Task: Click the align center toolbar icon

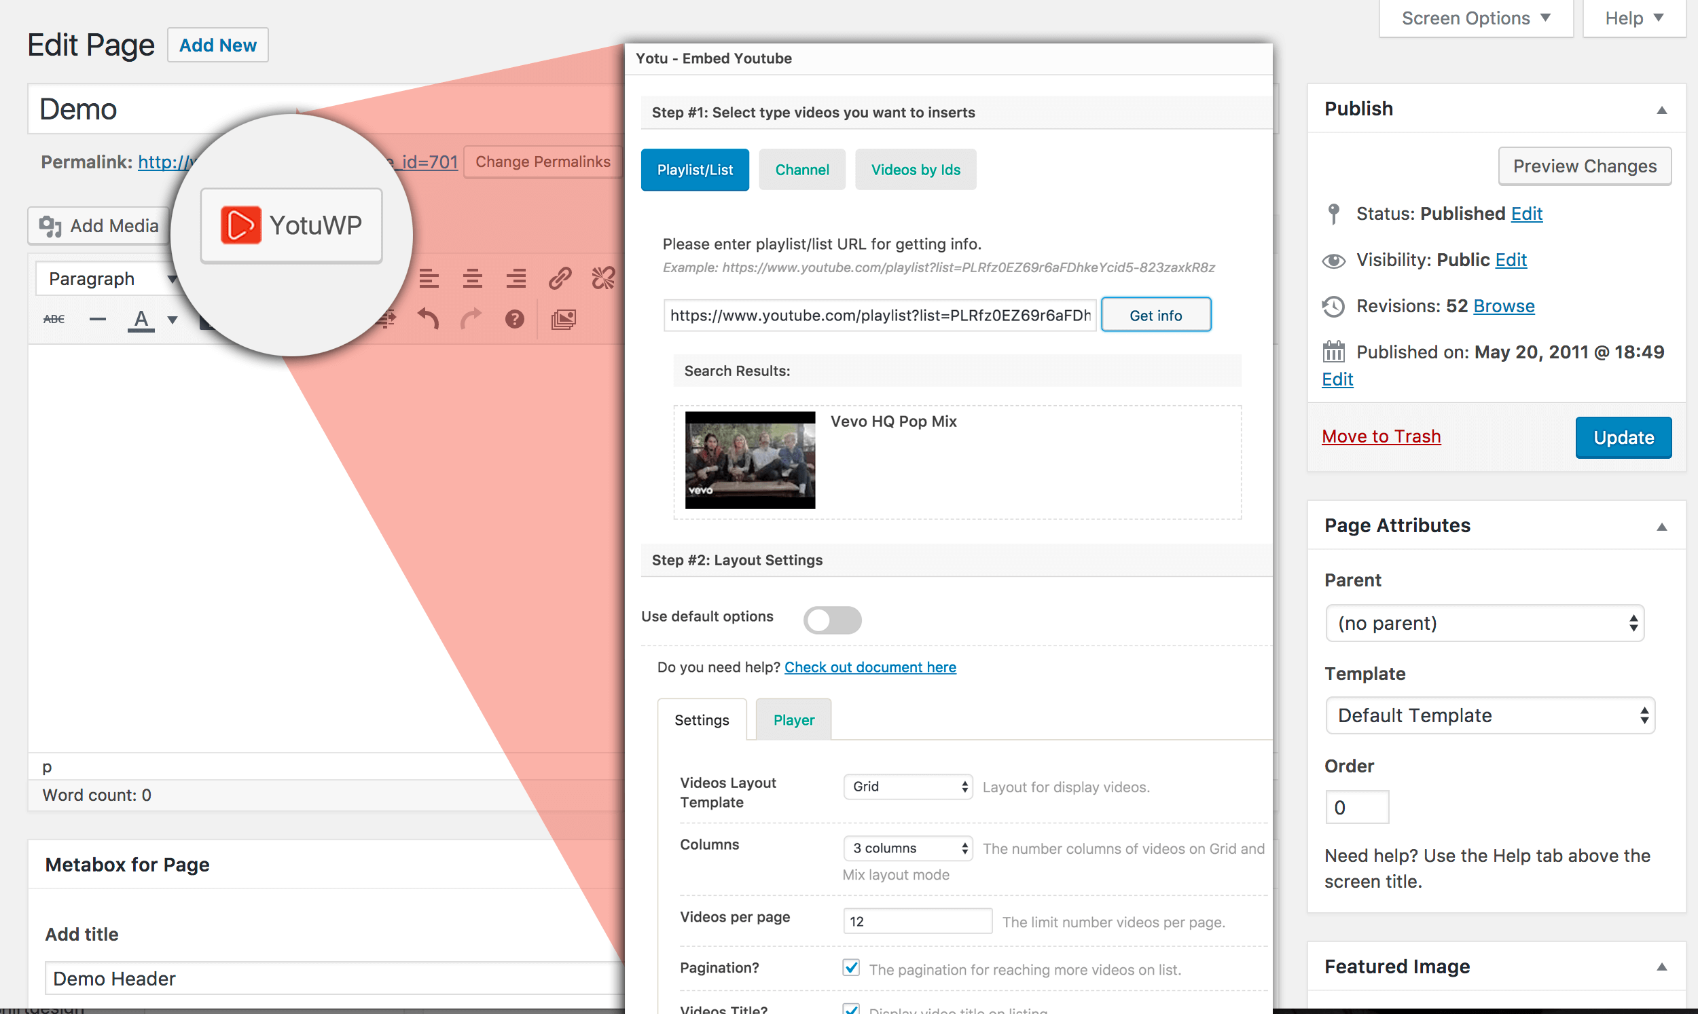Action: (472, 278)
